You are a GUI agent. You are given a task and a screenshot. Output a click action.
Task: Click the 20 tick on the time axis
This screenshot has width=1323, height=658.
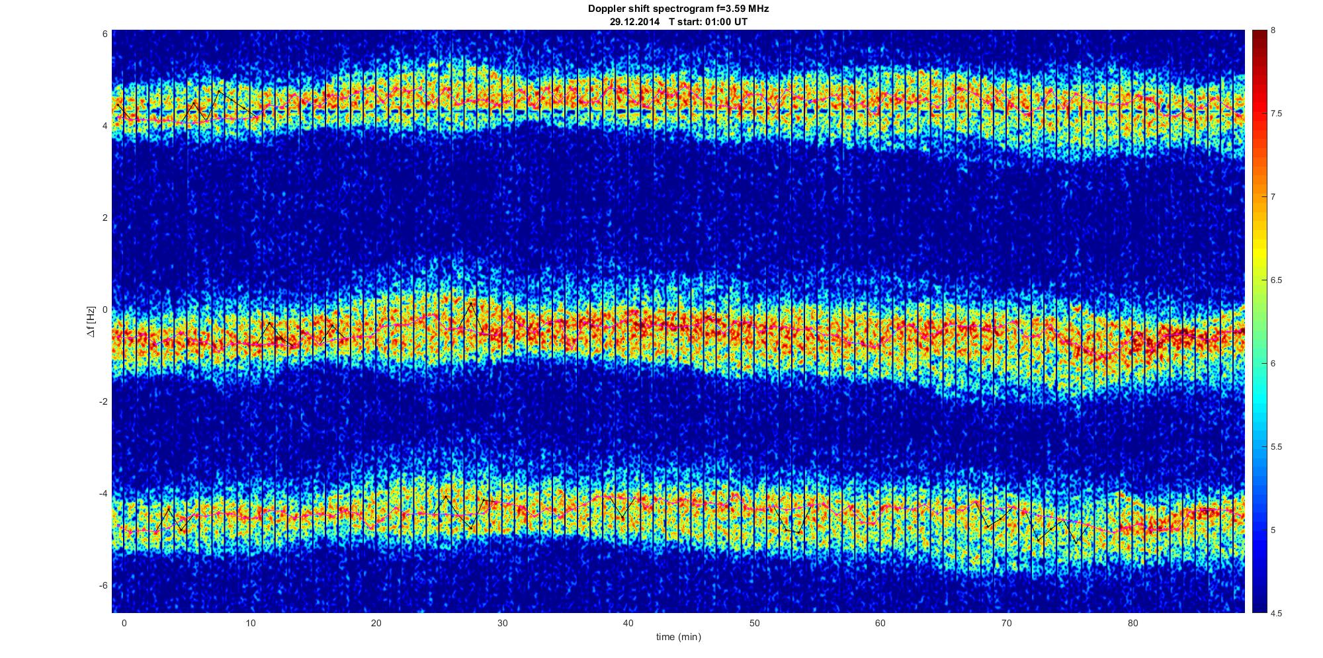click(x=376, y=623)
